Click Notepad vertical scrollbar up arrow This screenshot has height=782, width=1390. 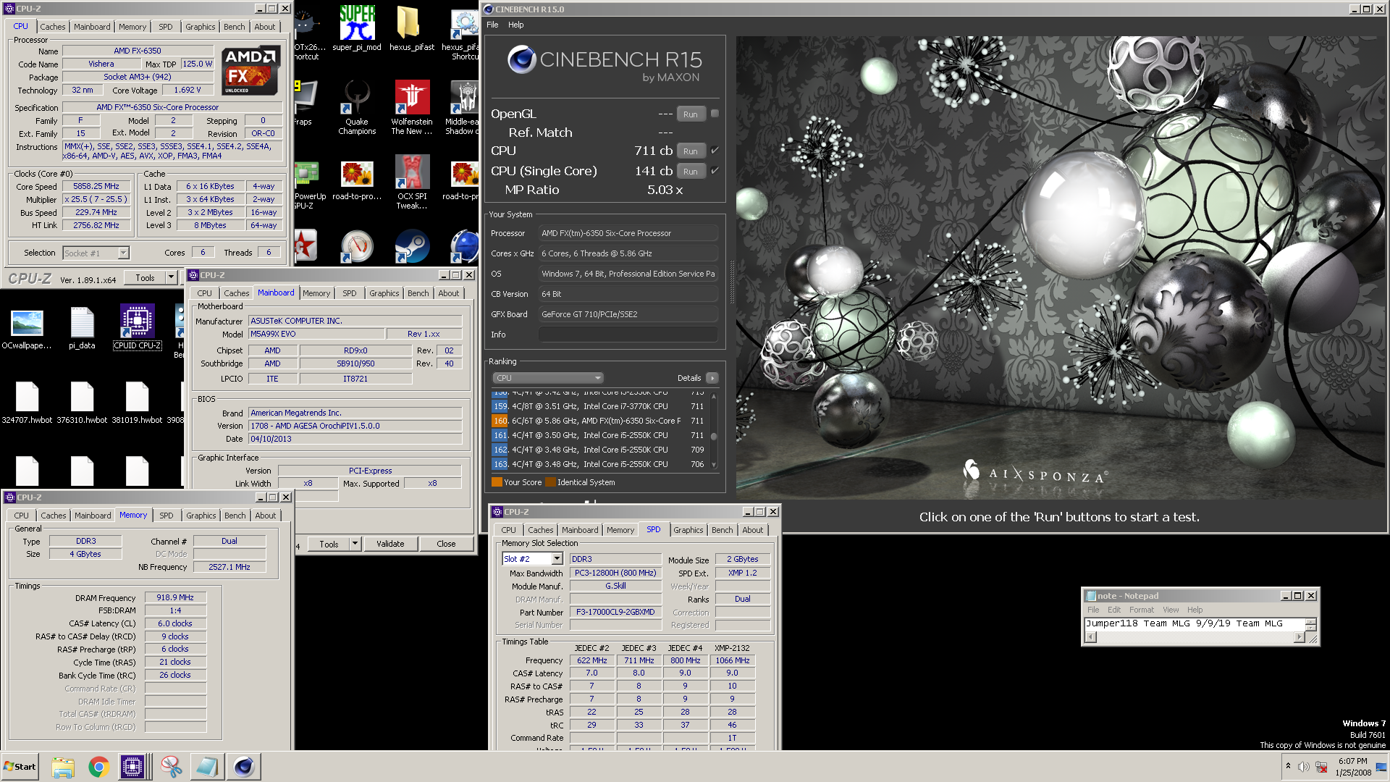coord(1310,621)
